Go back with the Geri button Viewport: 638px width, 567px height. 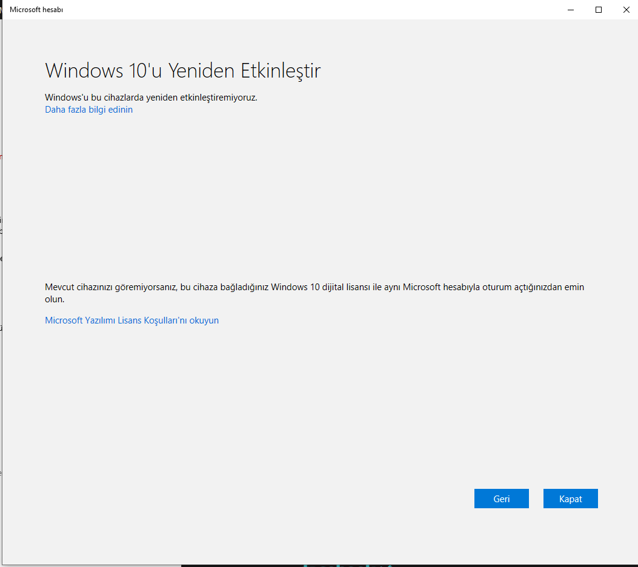tap(501, 499)
